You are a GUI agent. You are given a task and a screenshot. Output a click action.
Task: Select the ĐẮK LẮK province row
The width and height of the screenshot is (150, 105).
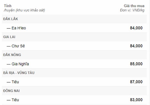(x=74, y=19)
